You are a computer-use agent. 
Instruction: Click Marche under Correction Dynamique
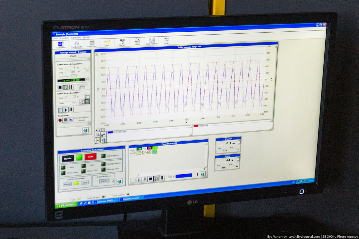(x=67, y=184)
